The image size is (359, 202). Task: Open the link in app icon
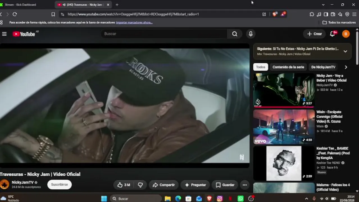click(x=264, y=14)
